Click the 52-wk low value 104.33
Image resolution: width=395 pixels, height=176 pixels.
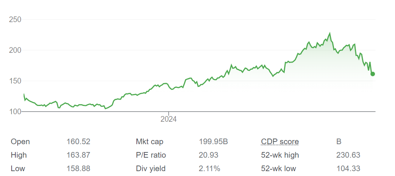348,169
